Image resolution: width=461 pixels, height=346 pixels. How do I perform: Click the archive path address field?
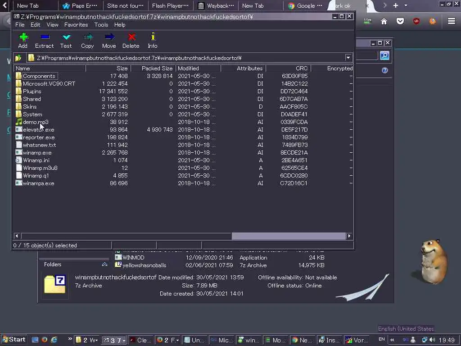click(x=186, y=58)
